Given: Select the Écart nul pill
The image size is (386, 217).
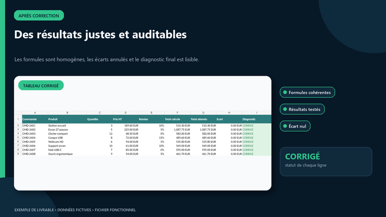Looking at the screenshot, I should [x=295, y=126].
